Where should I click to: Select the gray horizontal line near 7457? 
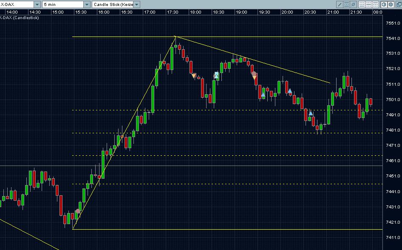pyautogui.click(x=191, y=166)
